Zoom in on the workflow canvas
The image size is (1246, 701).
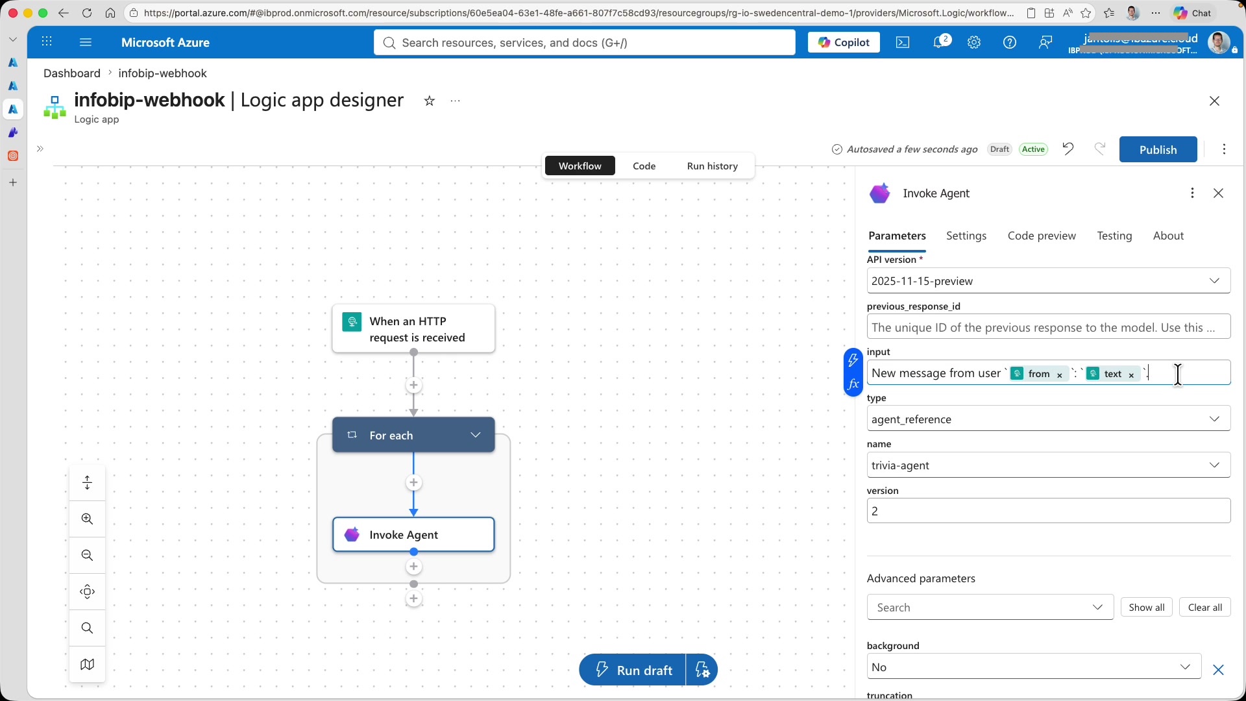pos(87,519)
